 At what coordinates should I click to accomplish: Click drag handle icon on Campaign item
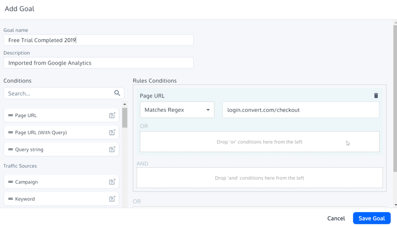(10, 182)
